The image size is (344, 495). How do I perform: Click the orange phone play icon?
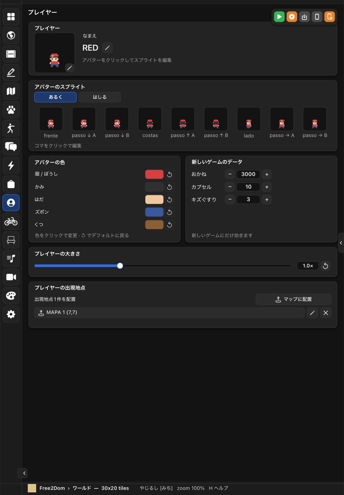click(329, 17)
